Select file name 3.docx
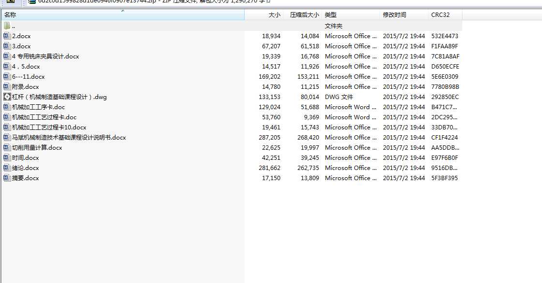Viewport: 542px width, 283px height. click(x=21, y=46)
